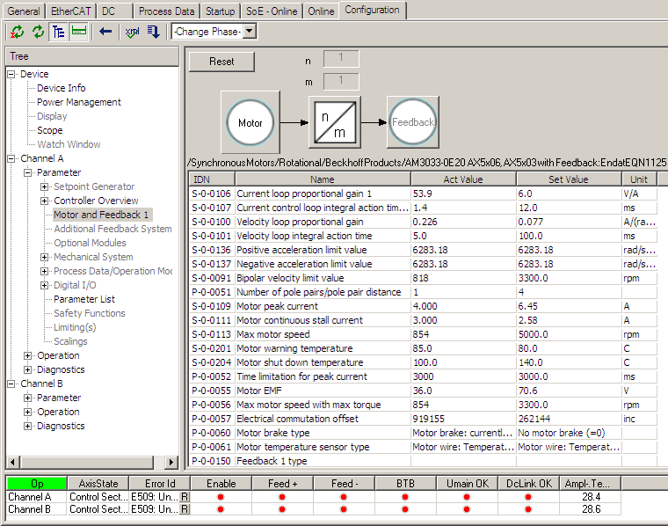This screenshot has width=668, height=526.
Task: Click the Unit column header
Action: 639,179
